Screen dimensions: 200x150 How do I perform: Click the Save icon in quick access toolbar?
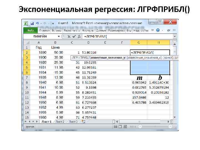tap(32, 23)
